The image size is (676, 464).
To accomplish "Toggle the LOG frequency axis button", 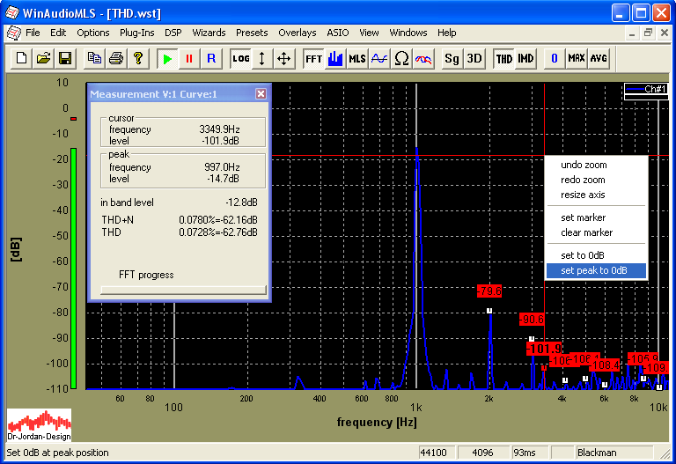I will click(x=240, y=59).
